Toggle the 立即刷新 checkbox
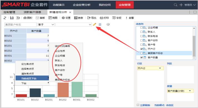The height and width of the screenshot is (108, 198). 138,105
